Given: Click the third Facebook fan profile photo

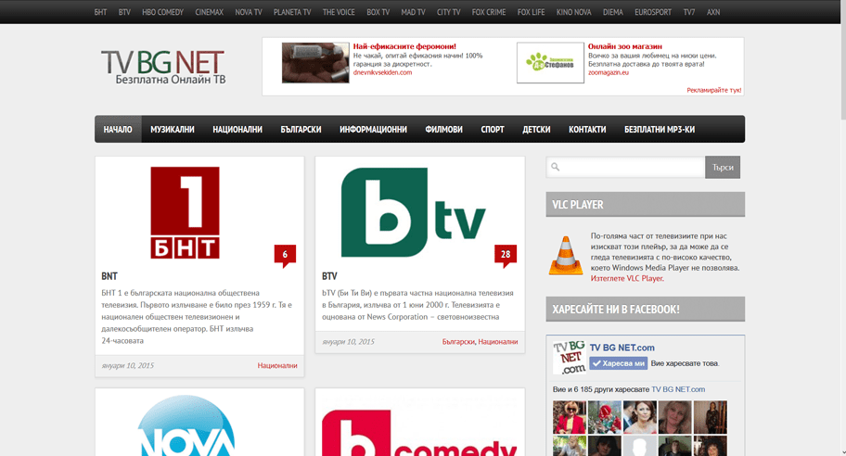Looking at the screenshot, I should point(639,417).
